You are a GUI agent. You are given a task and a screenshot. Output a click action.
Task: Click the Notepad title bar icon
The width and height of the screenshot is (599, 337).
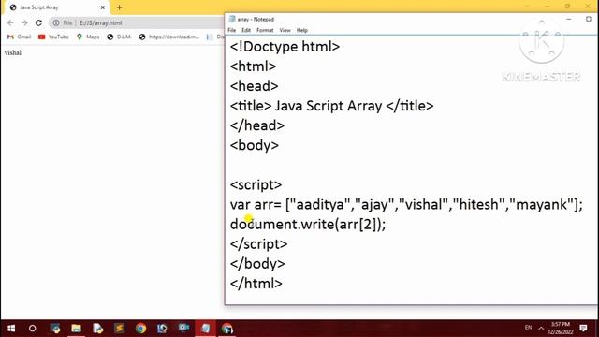232,19
